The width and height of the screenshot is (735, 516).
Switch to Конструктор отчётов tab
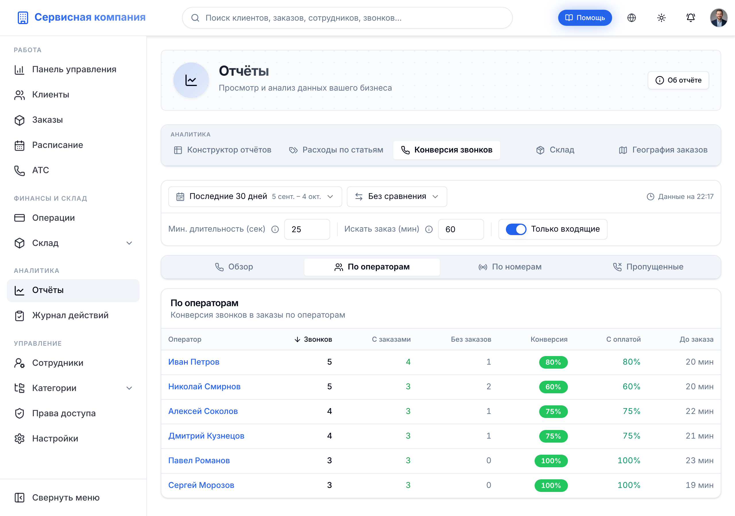click(223, 150)
